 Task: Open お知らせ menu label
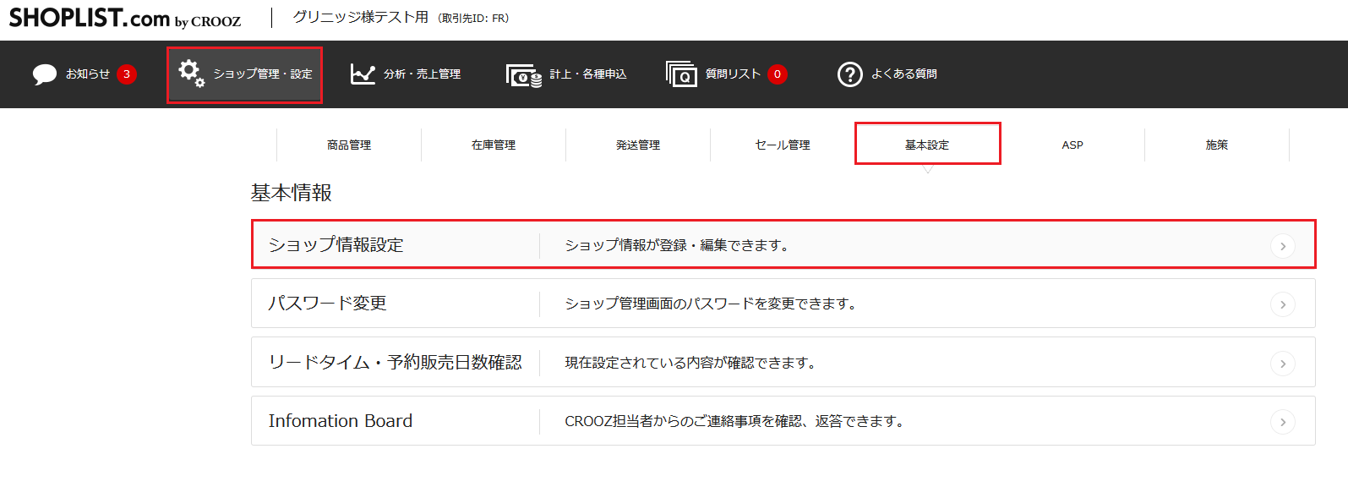point(88,74)
